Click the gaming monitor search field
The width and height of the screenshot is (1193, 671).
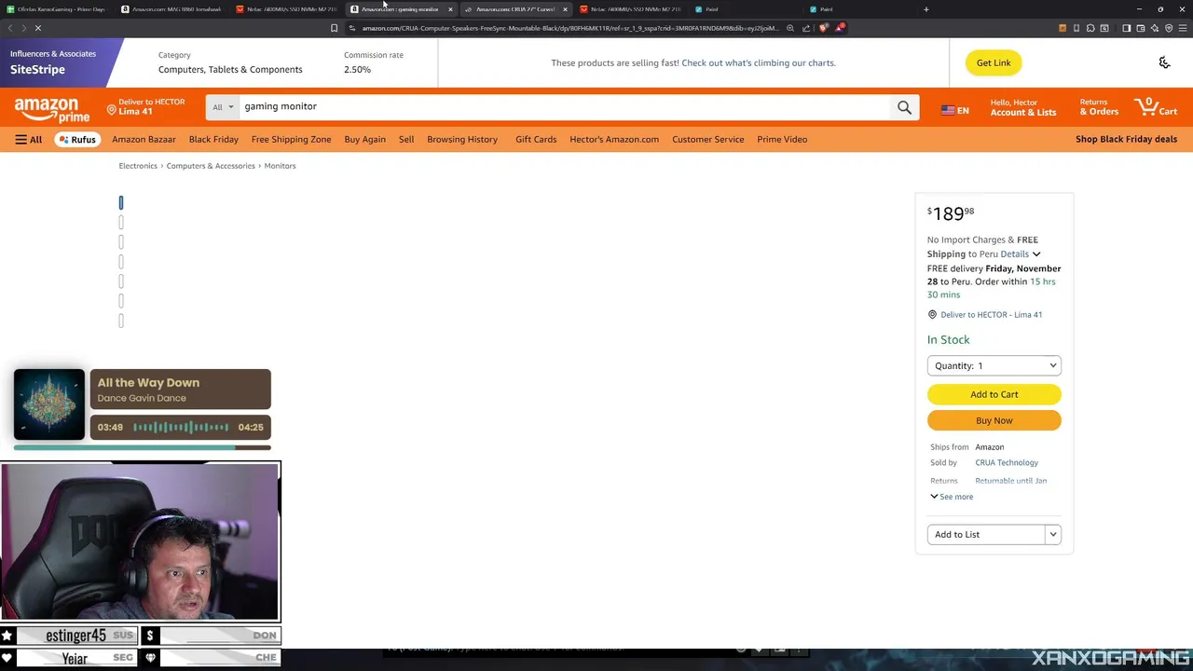tap(565, 107)
